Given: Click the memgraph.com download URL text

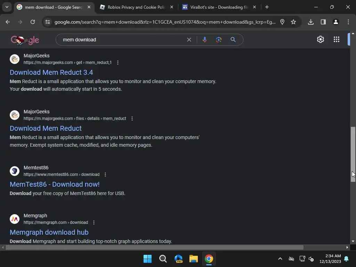Looking at the screenshot, I should pos(56,222).
